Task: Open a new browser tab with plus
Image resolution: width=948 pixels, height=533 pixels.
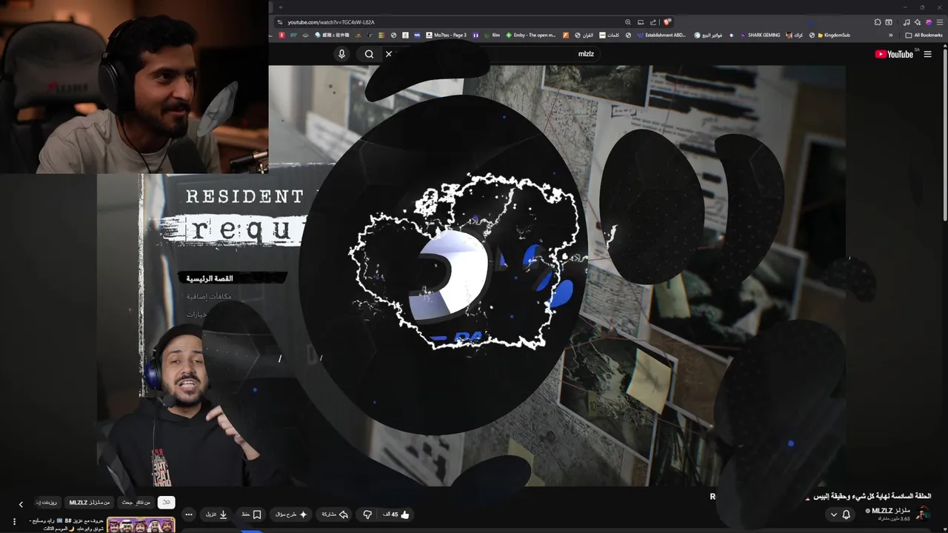Action: pyautogui.click(x=280, y=7)
